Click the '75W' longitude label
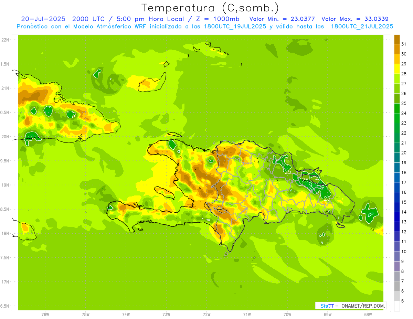This screenshot has width=413, height=319. [x=86, y=315]
